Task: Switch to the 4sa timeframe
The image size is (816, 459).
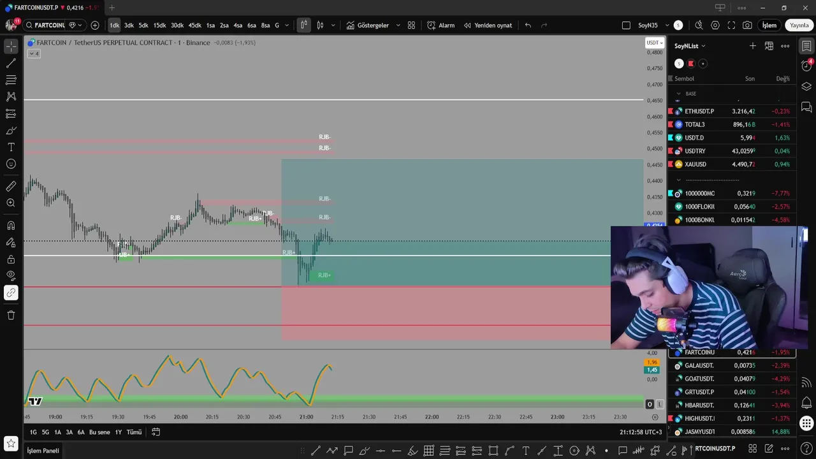Action: click(x=238, y=25)
